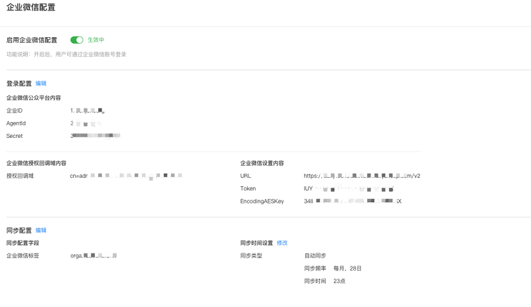This screenshot has width=531, height=307.
Task: Select the 企业ID value
Action: [88, 111]
